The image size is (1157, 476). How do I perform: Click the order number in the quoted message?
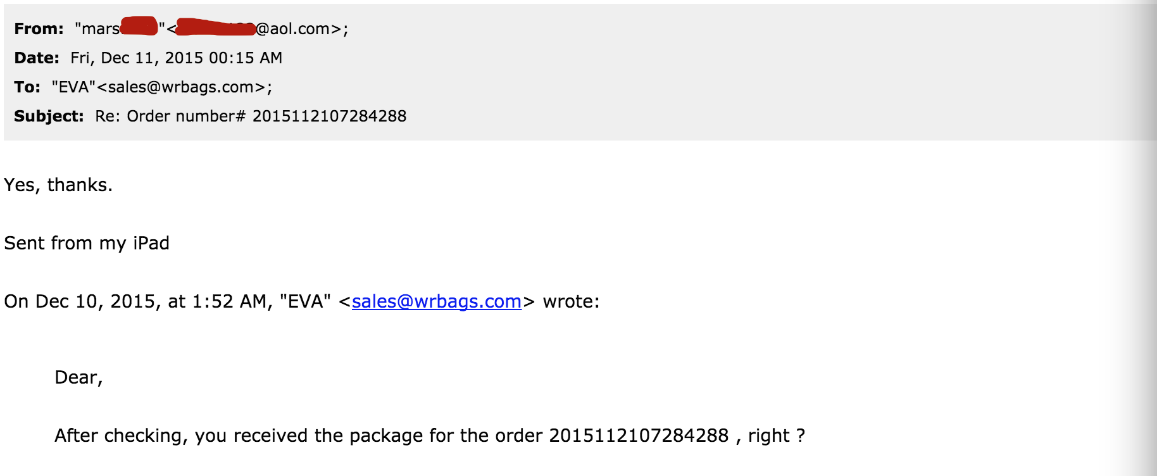(639, 435)
